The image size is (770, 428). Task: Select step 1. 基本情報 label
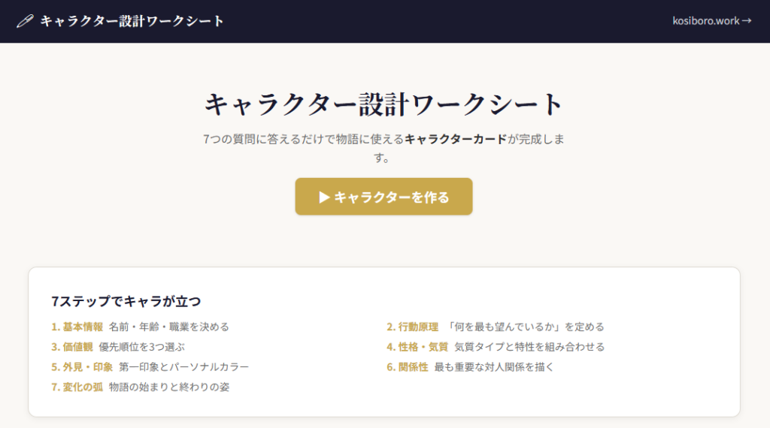77,327
